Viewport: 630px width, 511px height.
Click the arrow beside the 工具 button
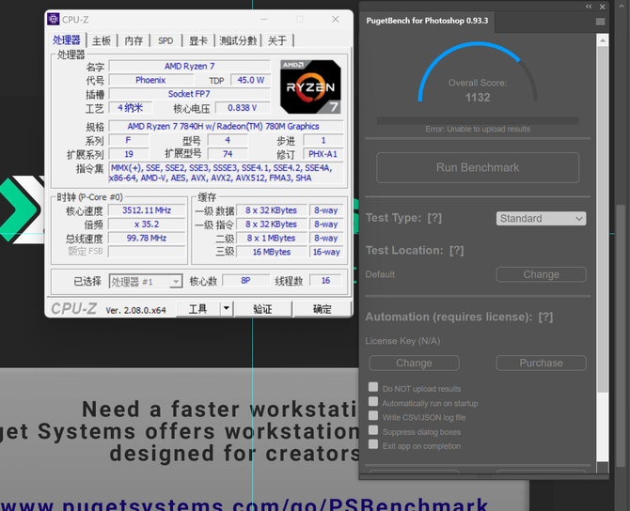click(226, 308)
